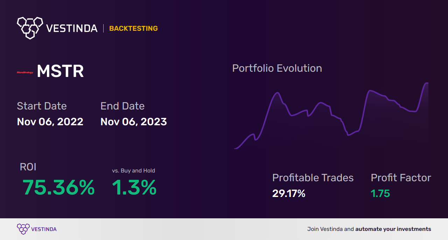
Task: Click the small Vestinda logo in footer
Action: (x=23, y=229)
